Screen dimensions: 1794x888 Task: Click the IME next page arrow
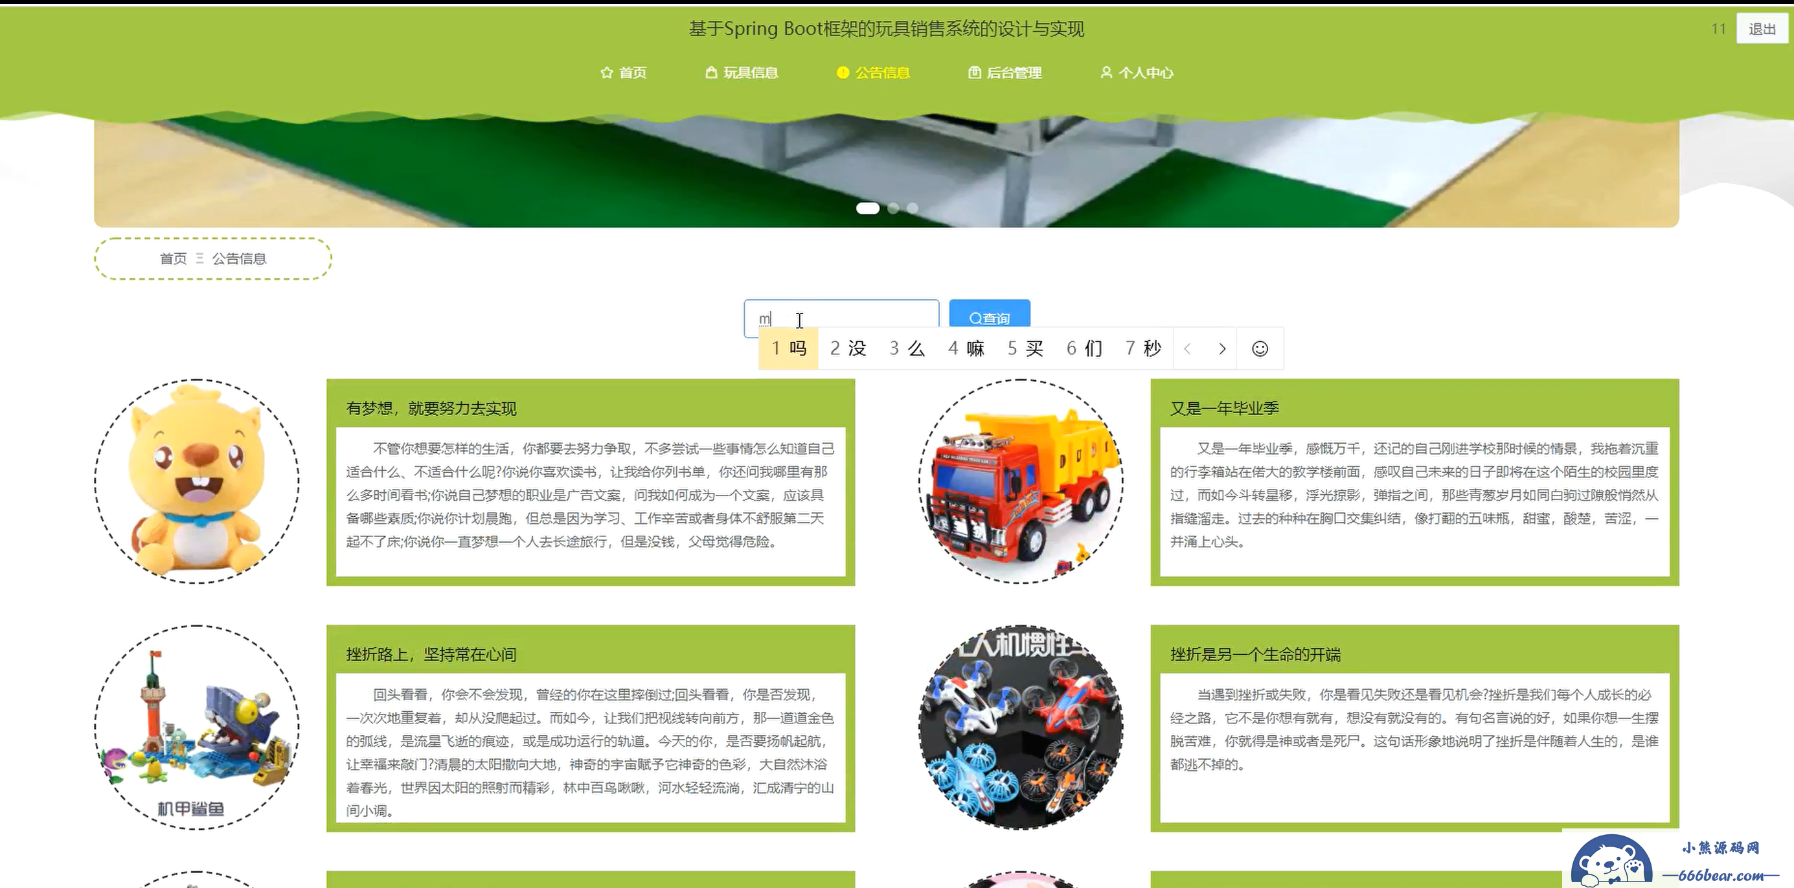1221,349
